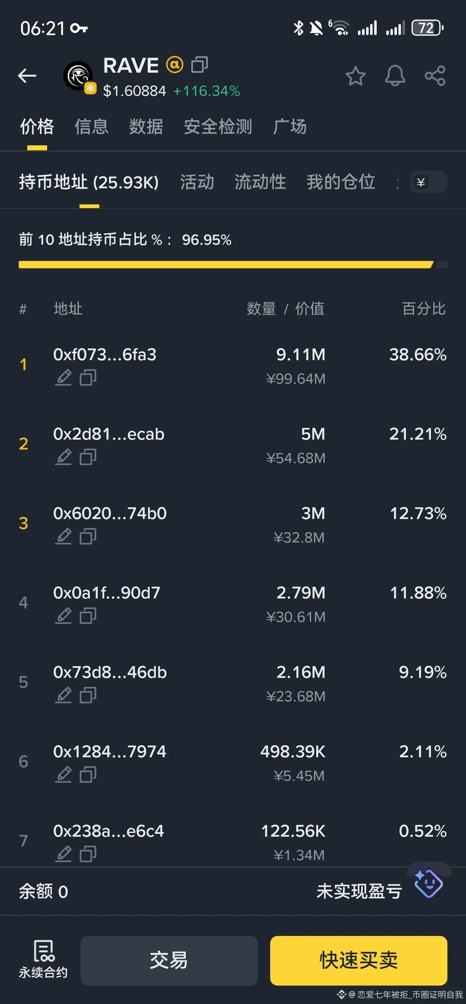466x1004 pixels.
Task: Copy address 0x2d81...ecab
Action: click(88, 457)
